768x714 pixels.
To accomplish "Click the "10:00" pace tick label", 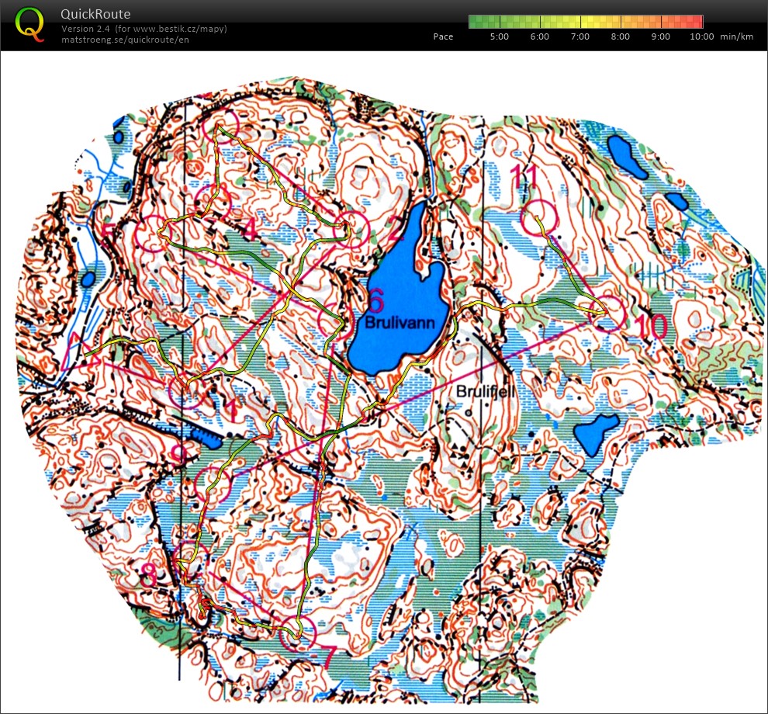I will pyautogui.click(x=701, y=36).
